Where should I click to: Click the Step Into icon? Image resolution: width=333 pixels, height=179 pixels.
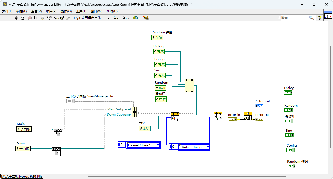[56, 18]
